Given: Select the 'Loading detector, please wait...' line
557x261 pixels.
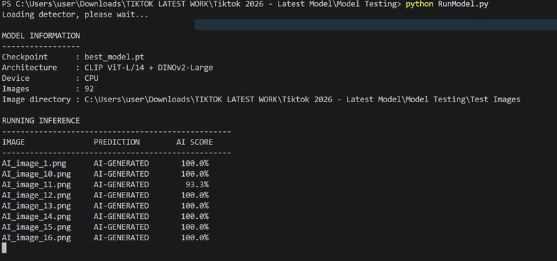Looking at the screenshot, I should point(75,15).
